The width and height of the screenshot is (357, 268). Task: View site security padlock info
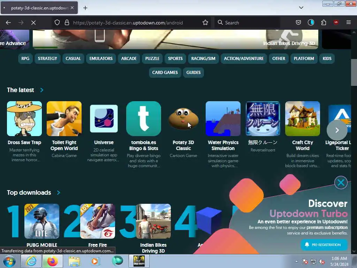pos(67,22)
